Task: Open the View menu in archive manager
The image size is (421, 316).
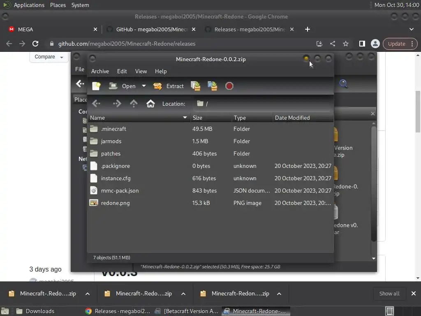Action: click(x=141, y=71)
